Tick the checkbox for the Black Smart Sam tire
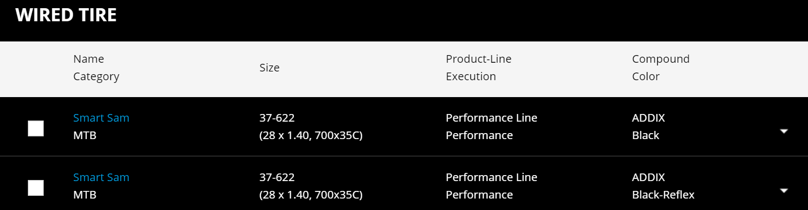This screenshot has width=808, height=210. (x=36, y=129)
